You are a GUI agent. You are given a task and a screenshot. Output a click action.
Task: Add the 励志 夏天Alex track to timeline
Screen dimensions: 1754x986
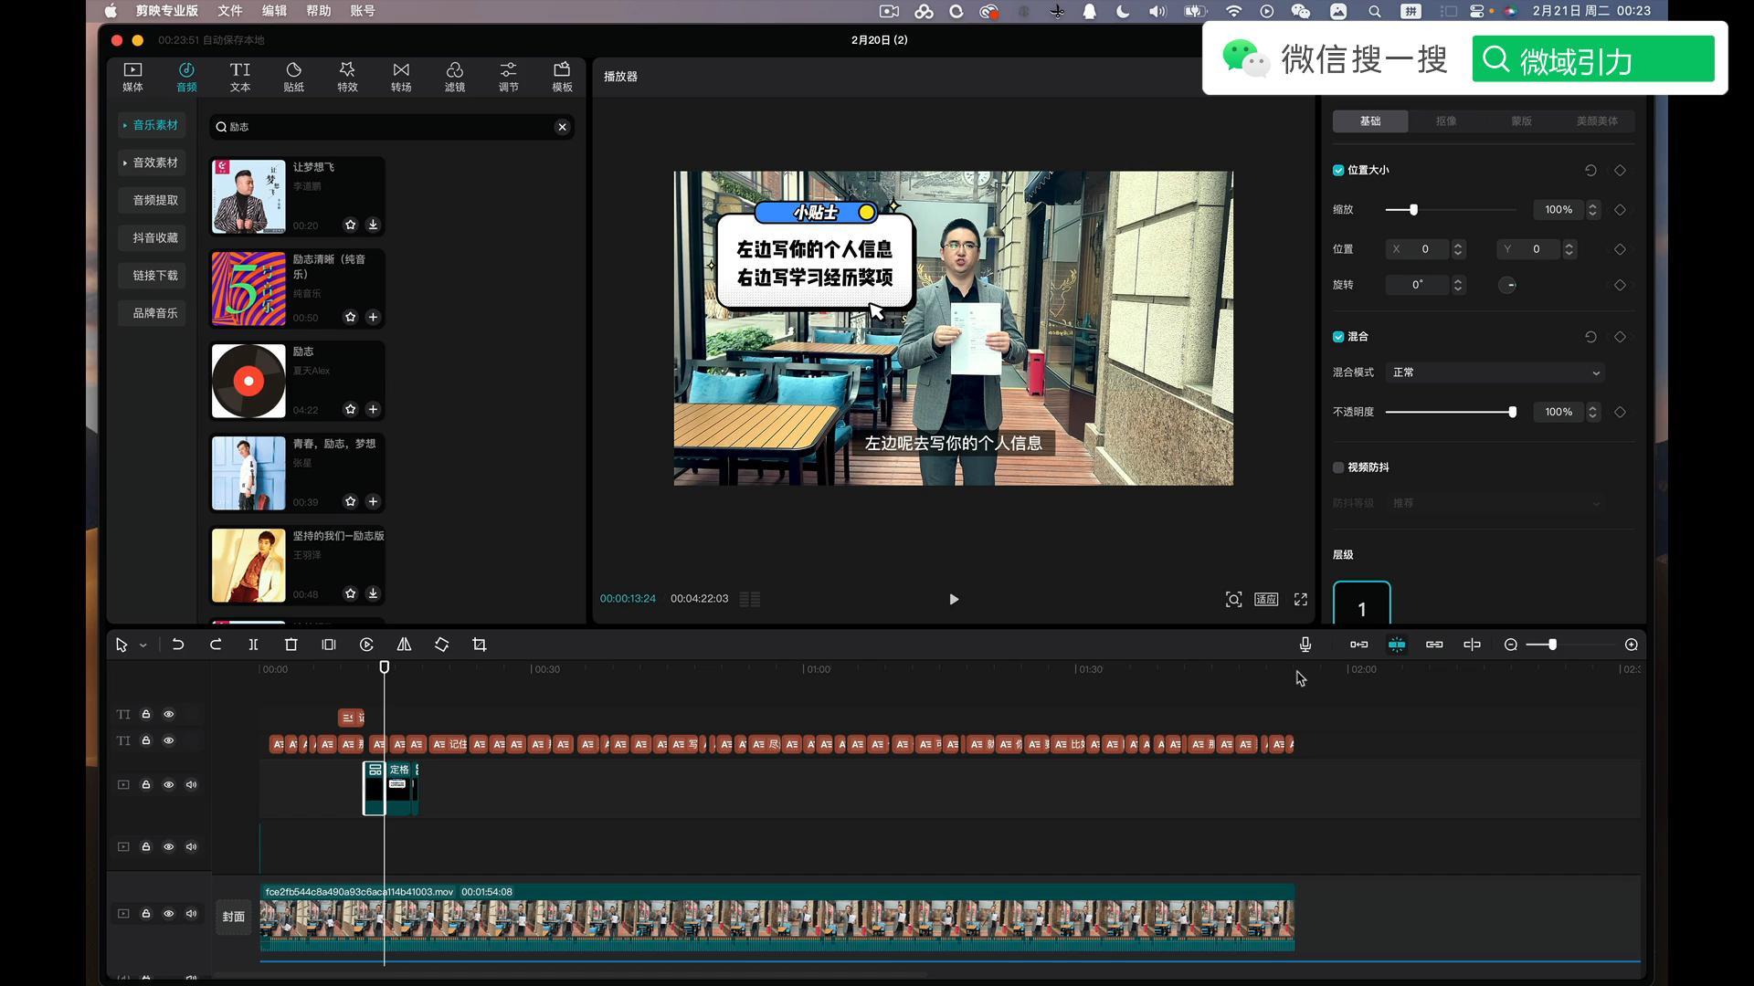pyautogui.click(x=373, y=409)
